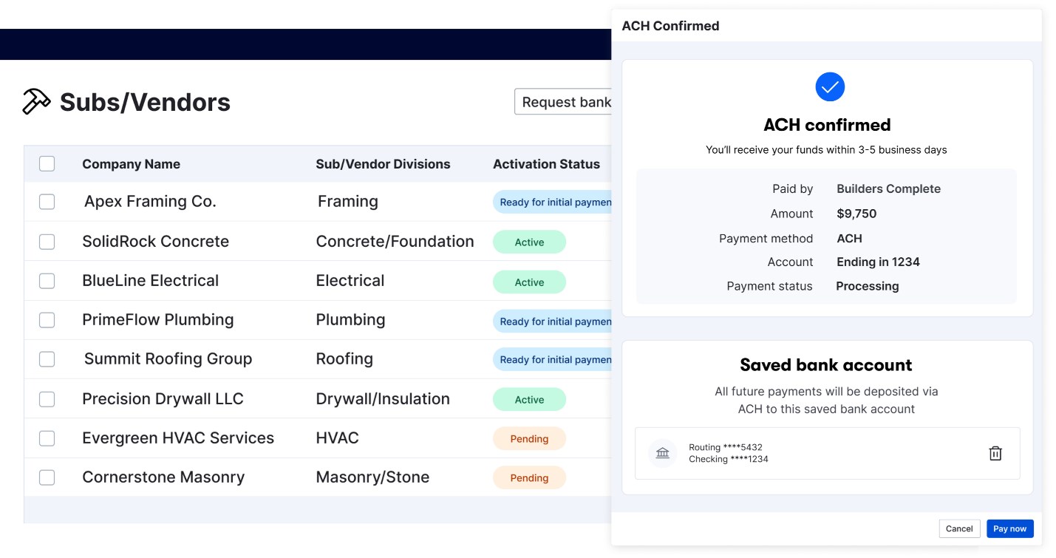
Task: Click the Active status badge for SolidRock Concrete
Action: 529,242
